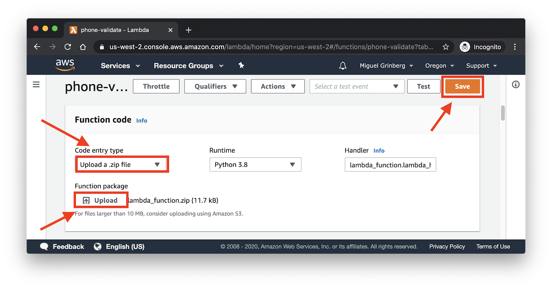The image size is (552, 289).
Task: Expand the Resource Groups menu
Action: point(189,66)
